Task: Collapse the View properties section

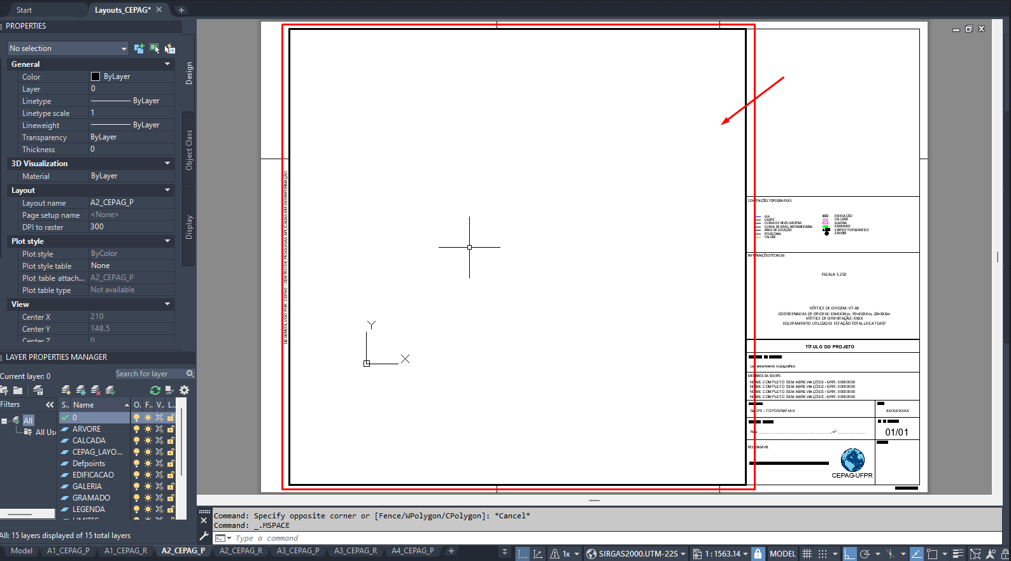Action: 167,304
